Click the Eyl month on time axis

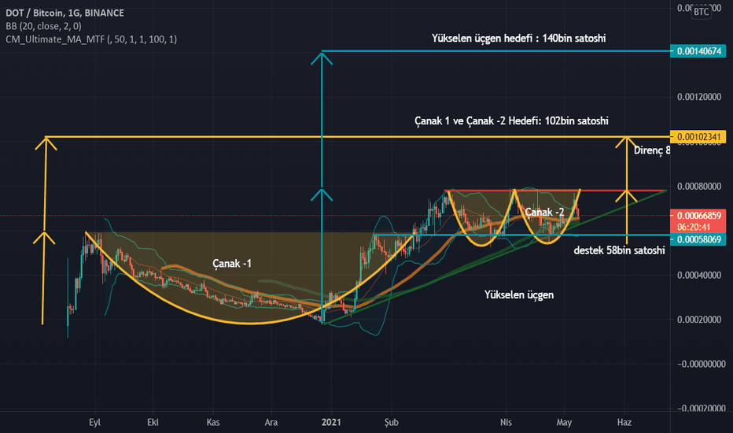(95, 422)
